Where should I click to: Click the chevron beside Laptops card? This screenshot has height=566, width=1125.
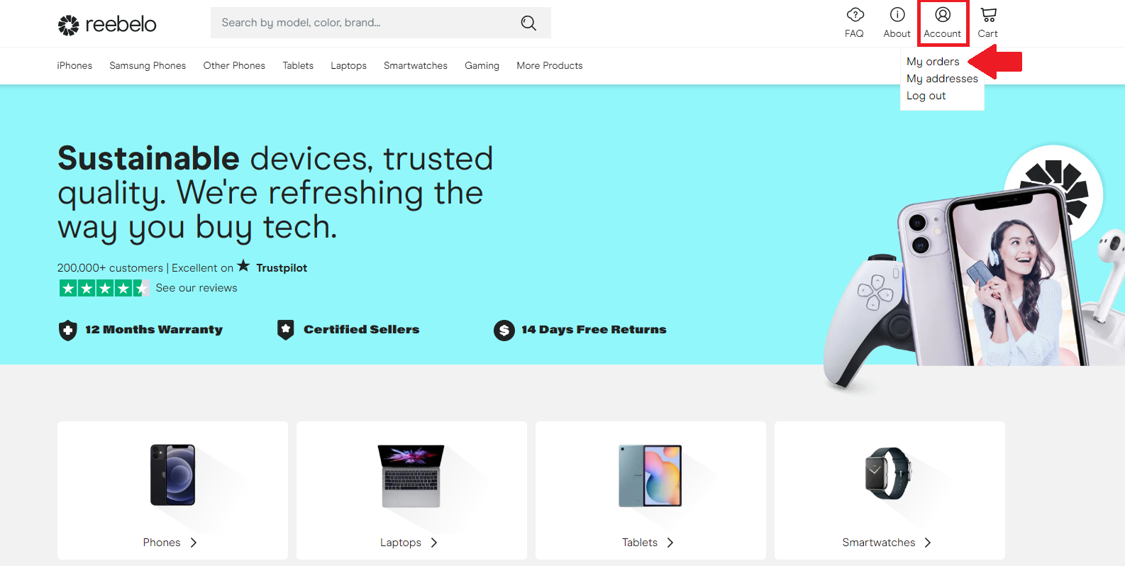[434, 543]
